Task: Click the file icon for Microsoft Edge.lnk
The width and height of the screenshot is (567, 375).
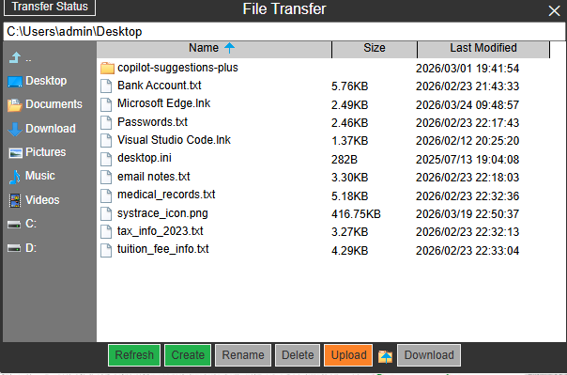Action: click(x=106, y=104)
